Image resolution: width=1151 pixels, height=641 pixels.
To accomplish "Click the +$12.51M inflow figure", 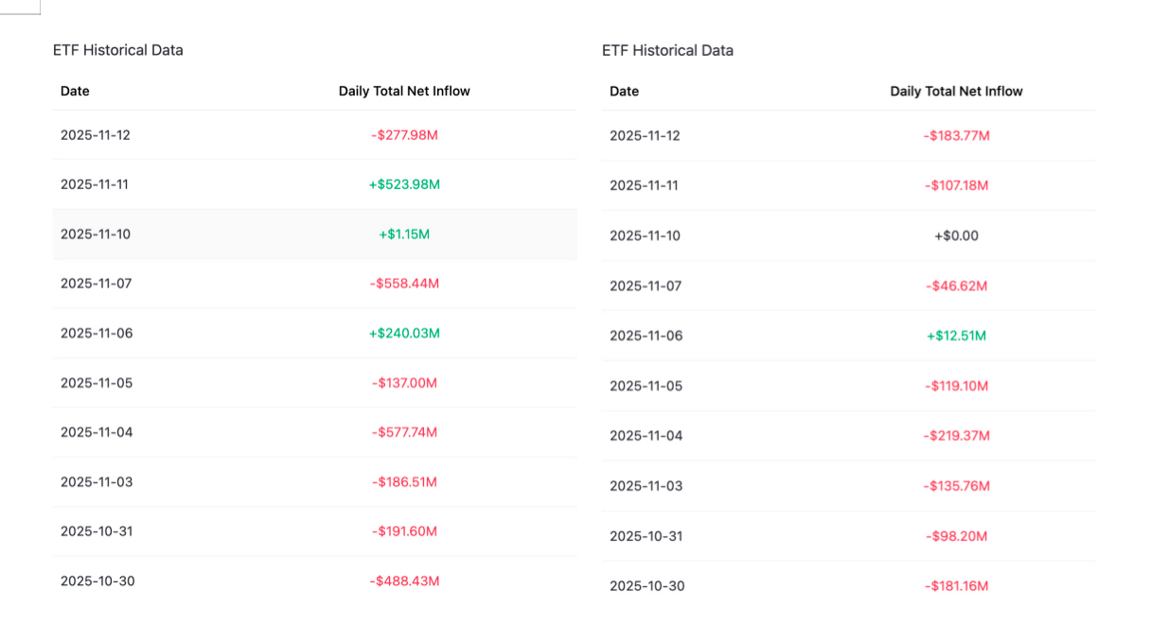I will 956,336.
